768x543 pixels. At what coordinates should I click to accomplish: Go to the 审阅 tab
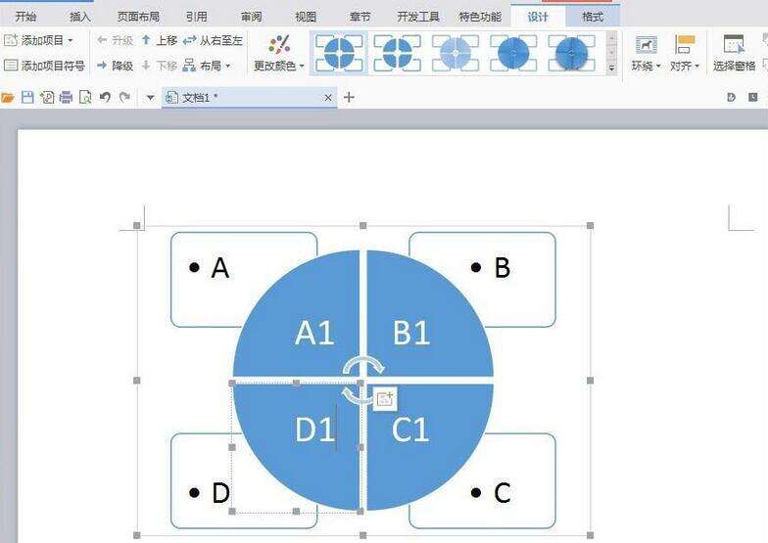(x=251, y=17)
